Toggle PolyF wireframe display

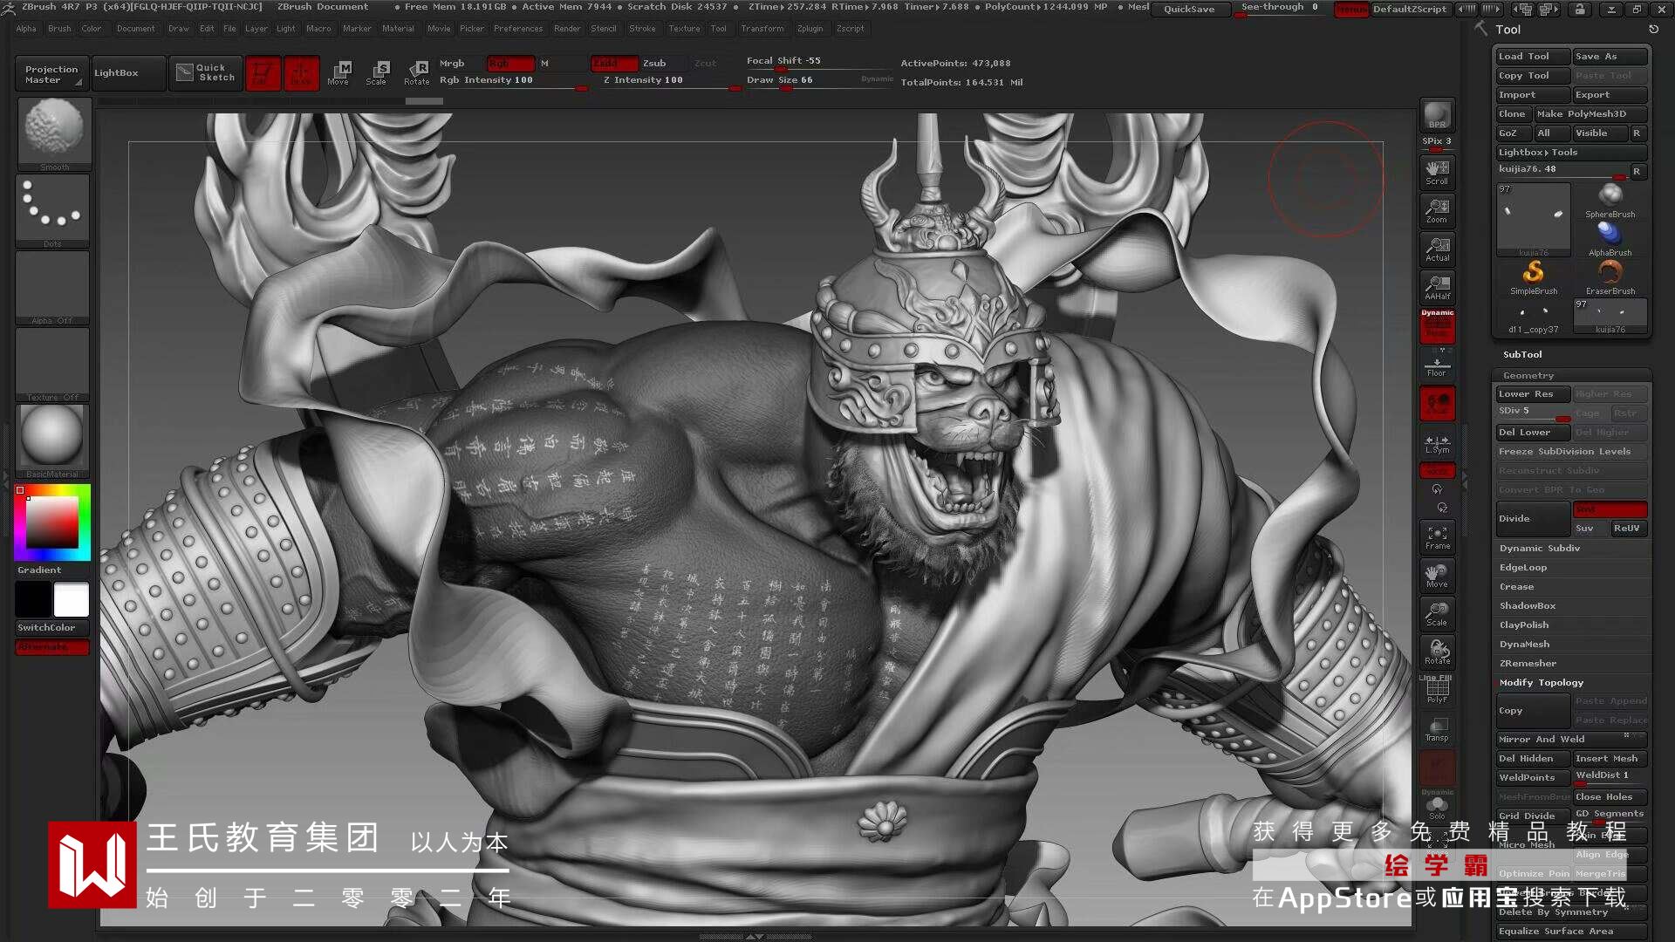(x=1437, y=691)
